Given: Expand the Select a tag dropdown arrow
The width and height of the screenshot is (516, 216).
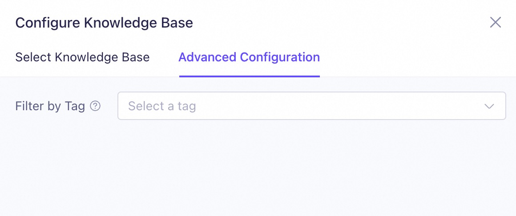Looking at the screenshot, I should coord(489,106).
